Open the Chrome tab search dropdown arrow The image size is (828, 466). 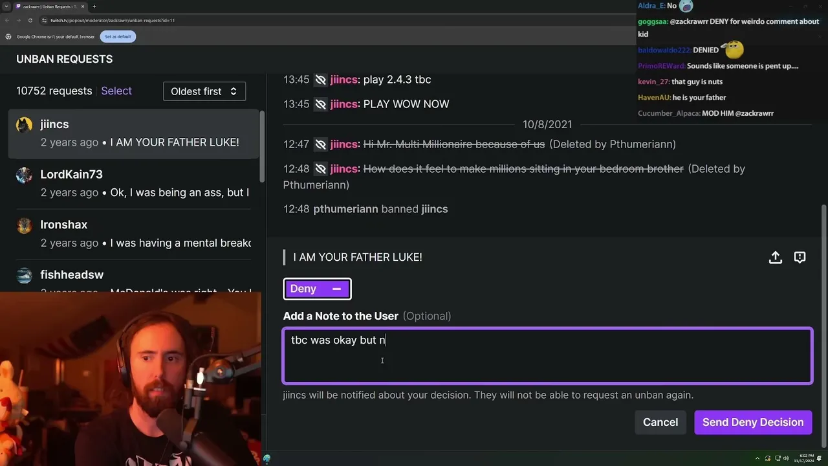tap(6, 6)
